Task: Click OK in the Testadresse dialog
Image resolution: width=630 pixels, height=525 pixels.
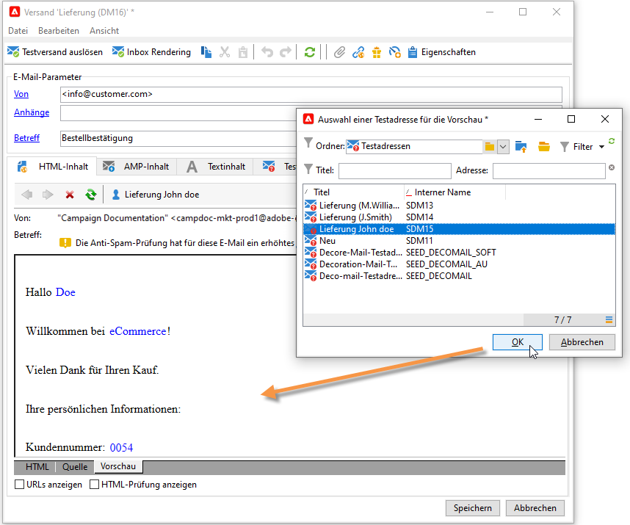Action: coord(518,342)
